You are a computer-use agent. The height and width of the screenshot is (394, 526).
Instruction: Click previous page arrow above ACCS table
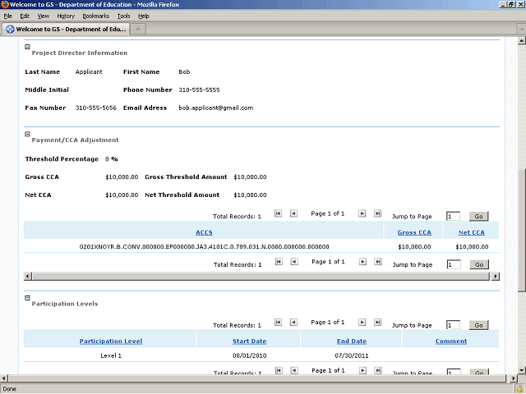[x=293, y=213]
